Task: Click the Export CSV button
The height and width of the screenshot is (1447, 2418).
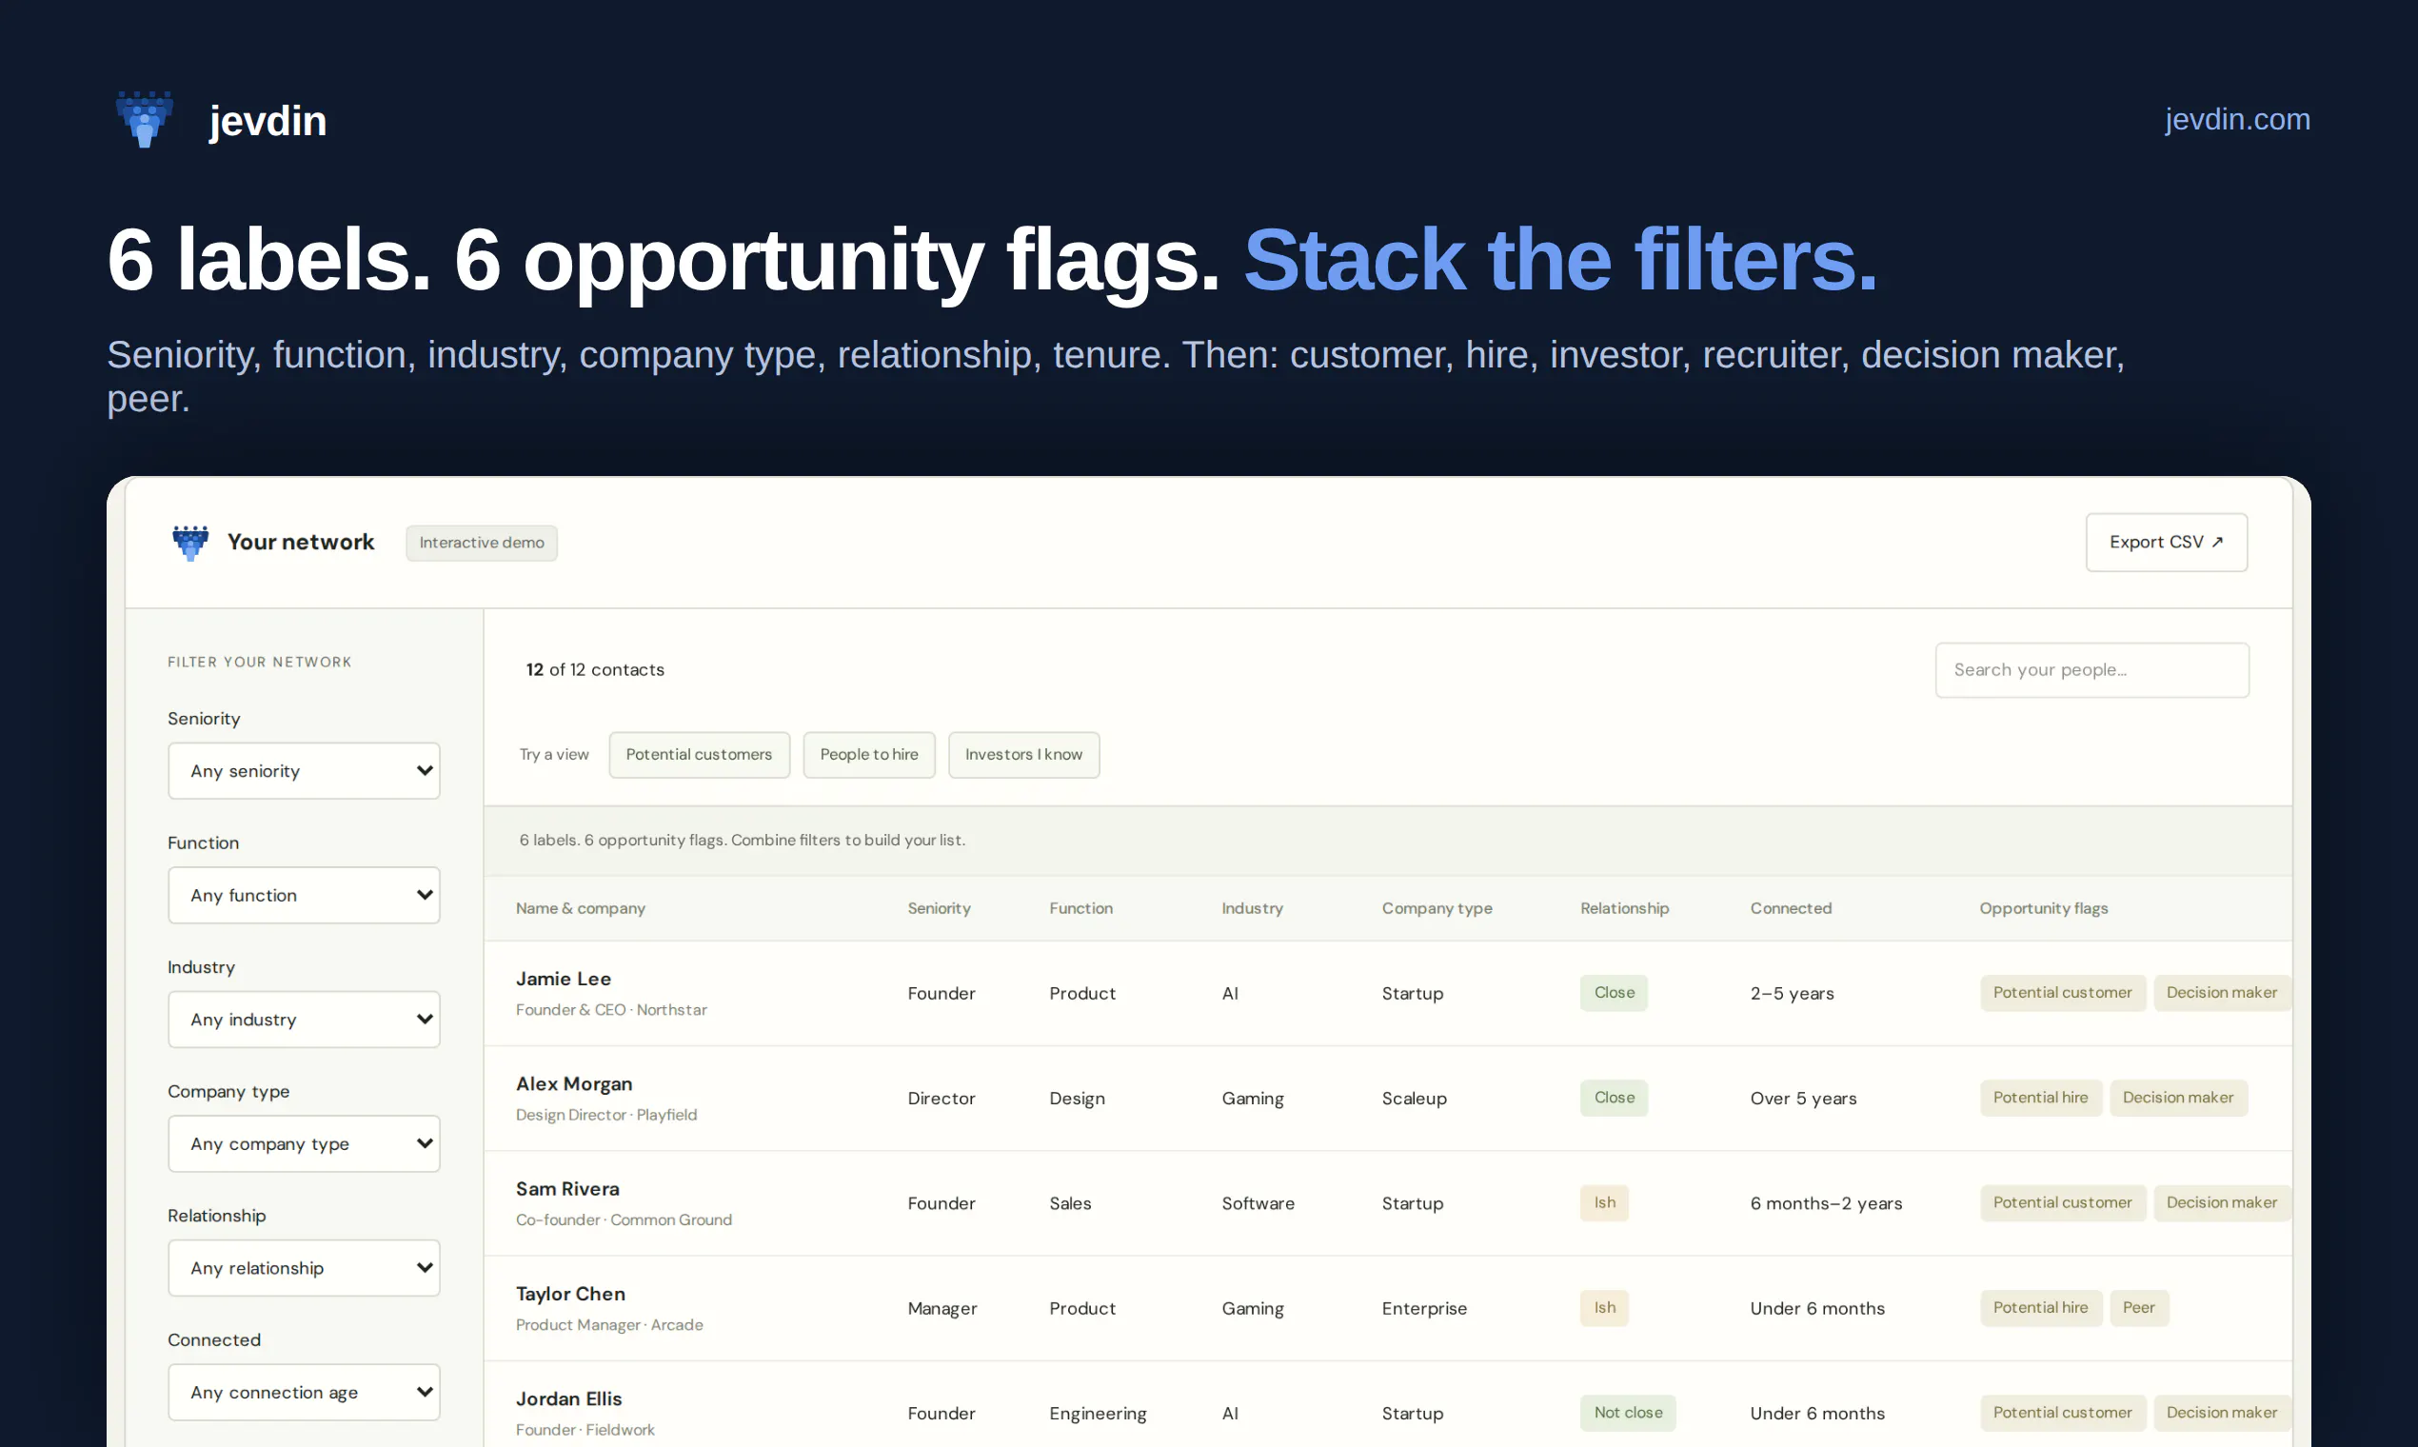Action: click(x=2167, y=542)
